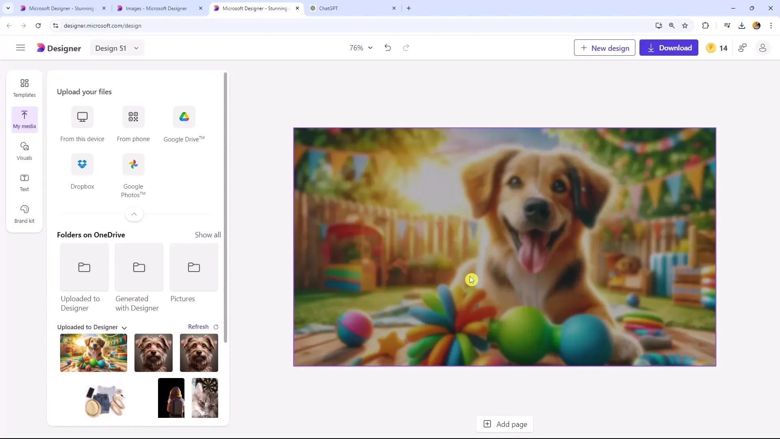Toggle the Uploaded to Designer filter chevron

pyautogui.click(x=125, y=328)
